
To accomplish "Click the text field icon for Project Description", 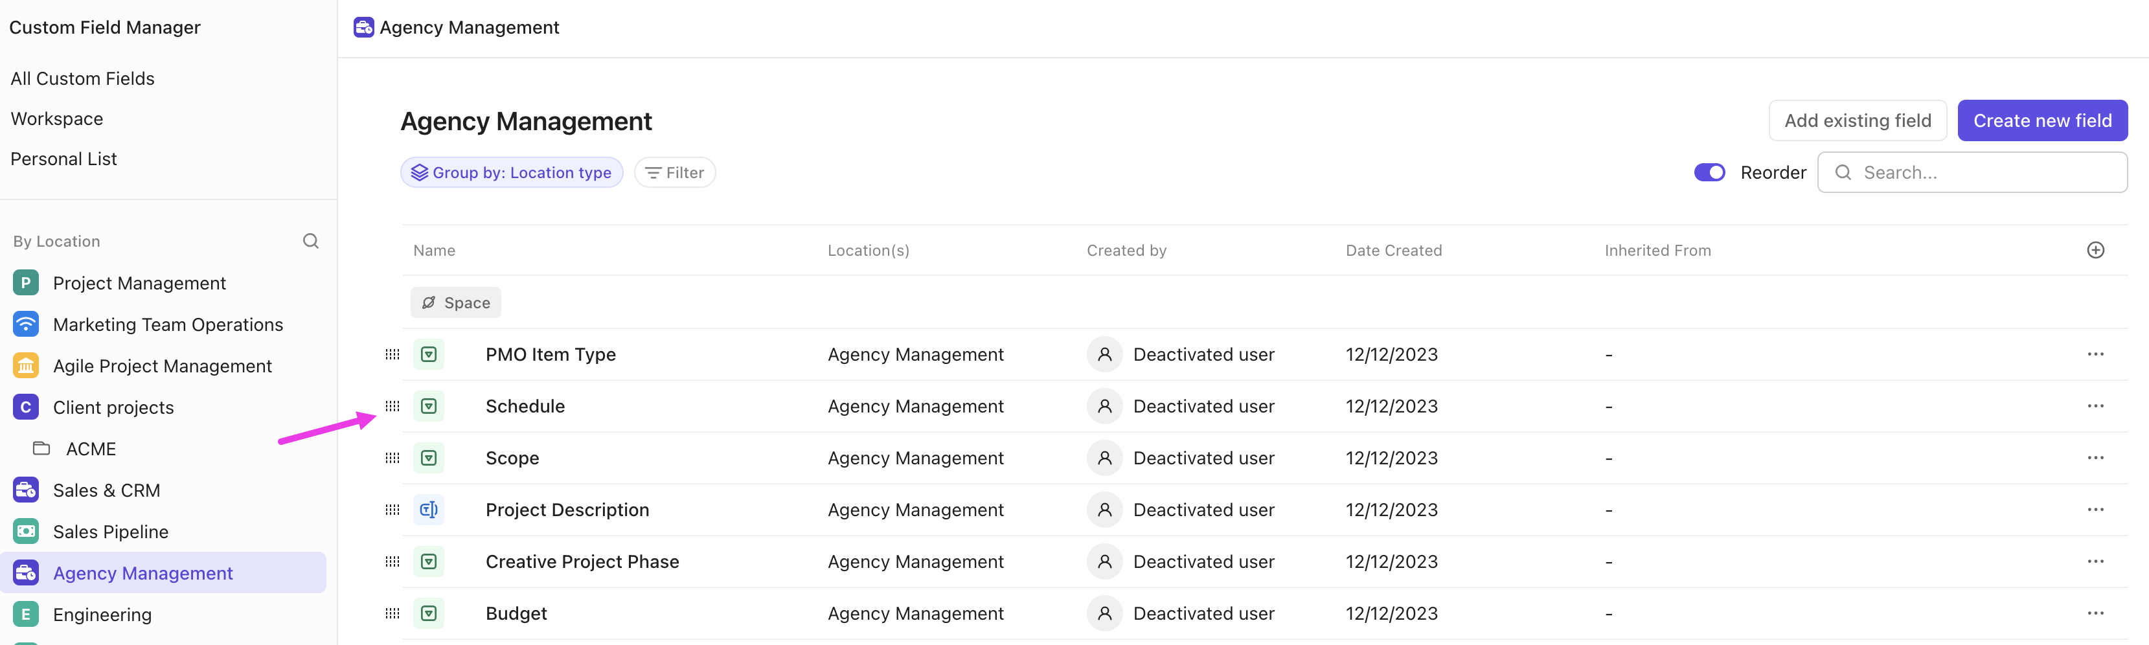I will [x=429, y=510].
